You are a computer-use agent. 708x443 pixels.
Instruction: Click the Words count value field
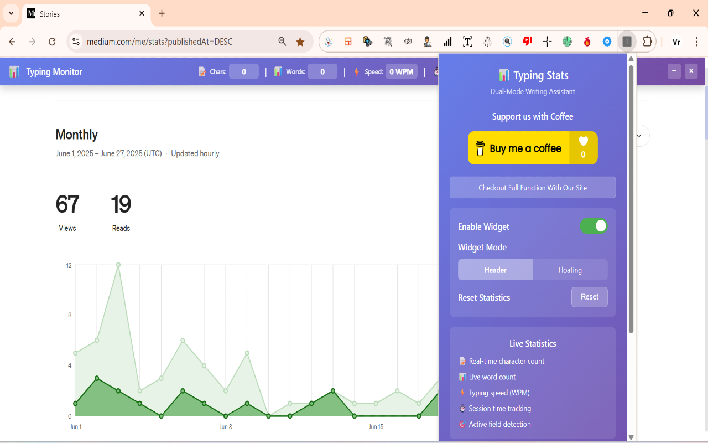322,71
